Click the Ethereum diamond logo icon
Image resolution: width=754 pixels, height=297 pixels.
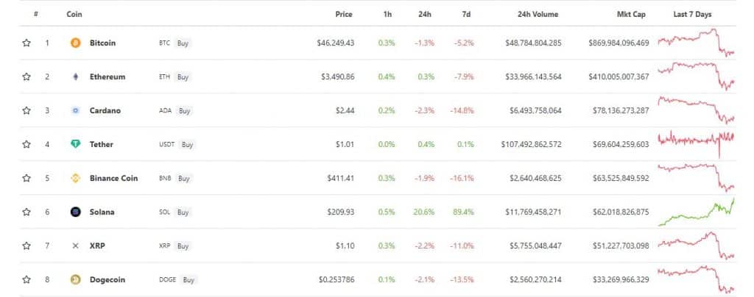click(x=76, y=76)
